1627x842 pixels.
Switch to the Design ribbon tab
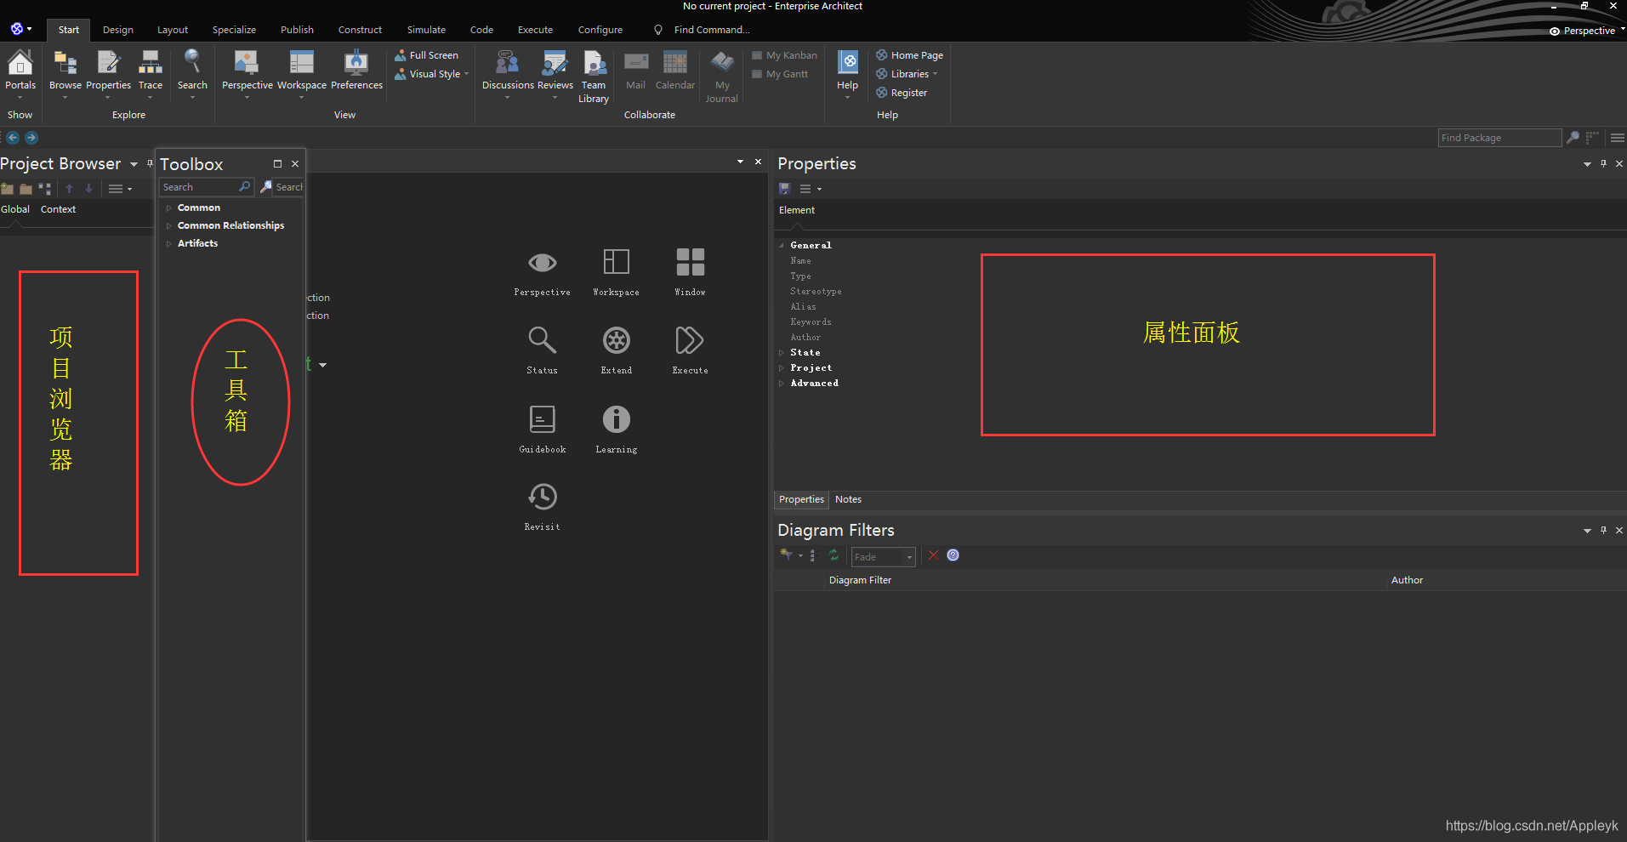coord(118,30)
